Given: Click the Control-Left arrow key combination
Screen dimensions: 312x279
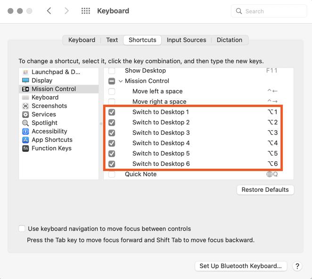Looking at the screenshot, I should pyautogui.click(x=272, y=91).
